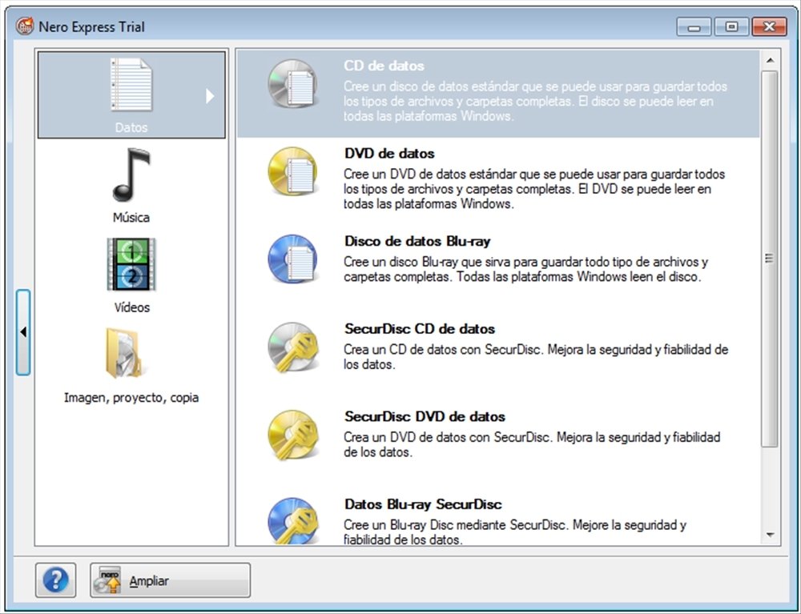This screenshot has height=614, width=801.
Task: Choose the SecurDisc CD de datos title
Action: pyautogui.click(x=420, y=329)
